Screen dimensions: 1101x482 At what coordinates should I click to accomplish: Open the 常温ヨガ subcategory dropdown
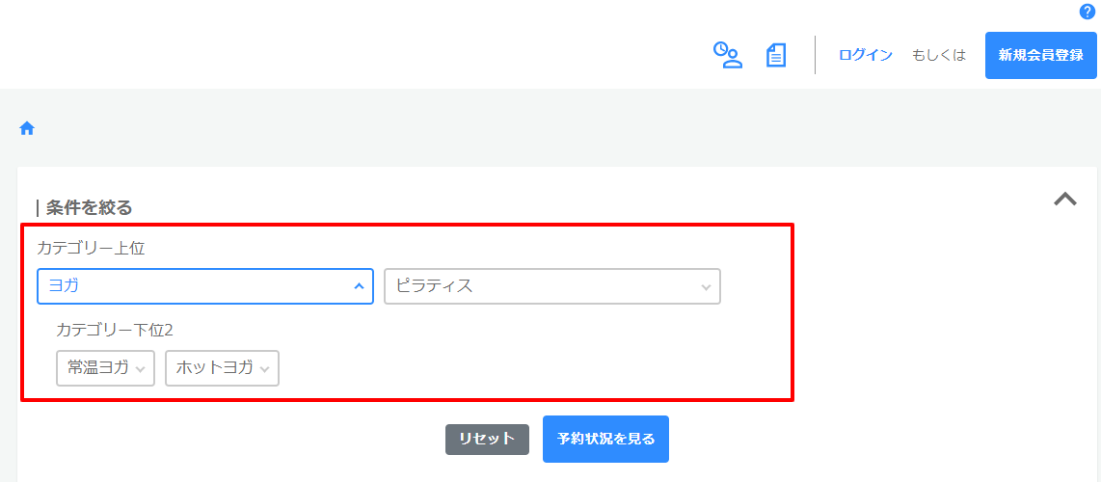point(105,367)
